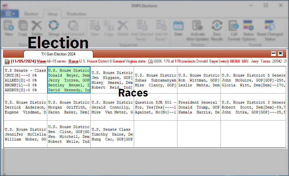Select the President General cell with Donald Trump
This screenshot has width=289, height=176.
click(199, 107)
